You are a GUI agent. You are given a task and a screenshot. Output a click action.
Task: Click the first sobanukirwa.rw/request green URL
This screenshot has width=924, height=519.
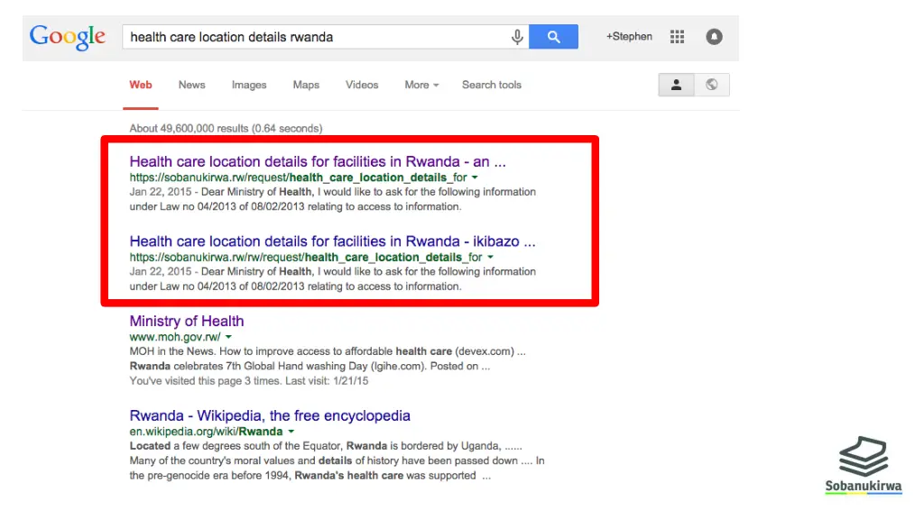[x=298, y=178]
